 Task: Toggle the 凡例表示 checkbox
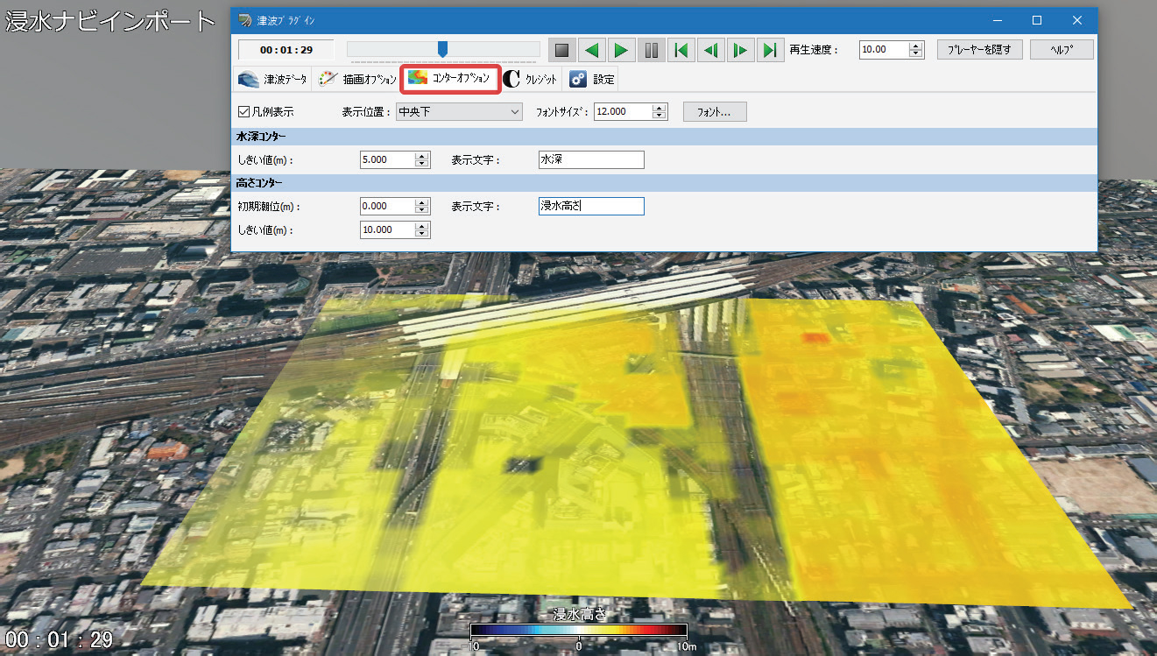244,112
